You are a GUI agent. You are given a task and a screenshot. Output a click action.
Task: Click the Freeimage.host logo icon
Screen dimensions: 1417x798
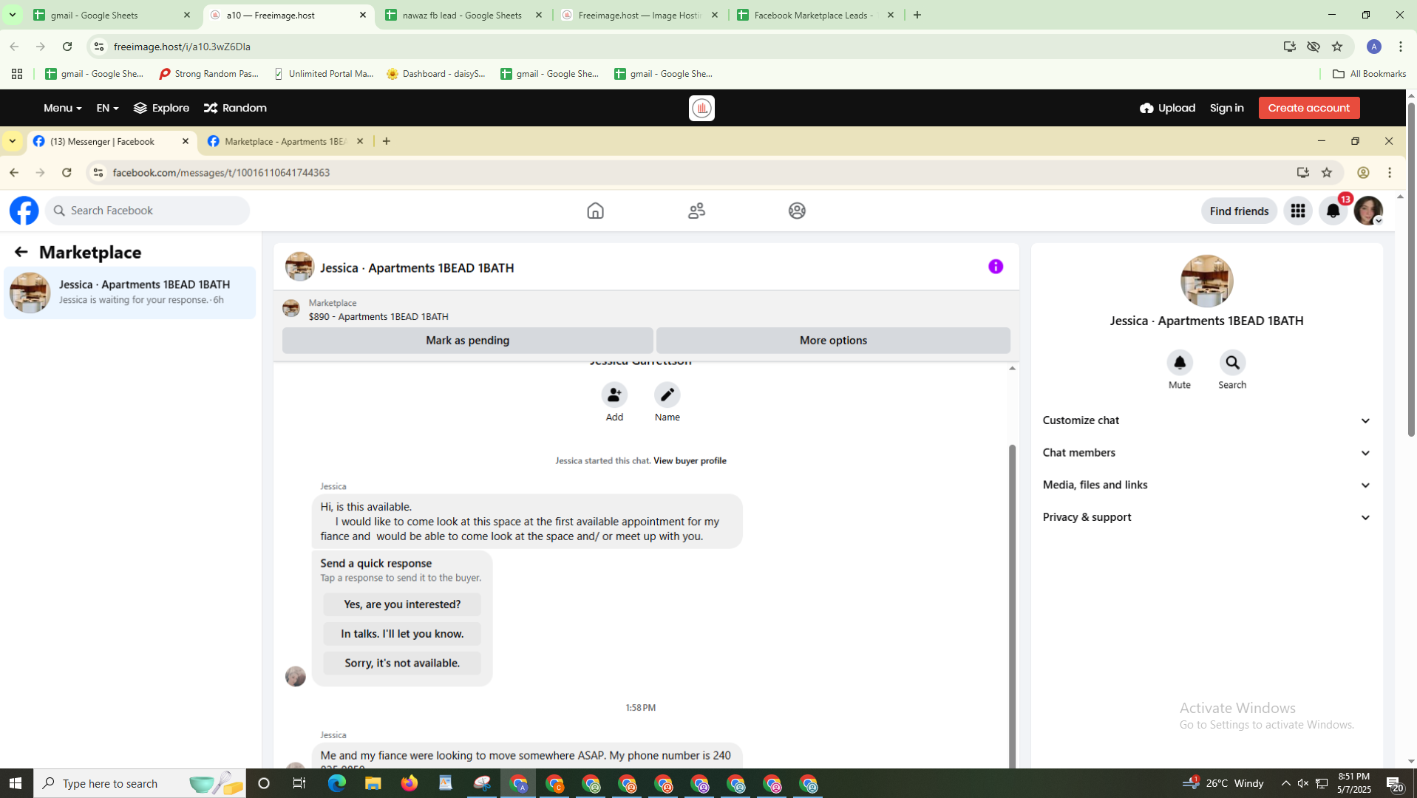tap(701, 108)
